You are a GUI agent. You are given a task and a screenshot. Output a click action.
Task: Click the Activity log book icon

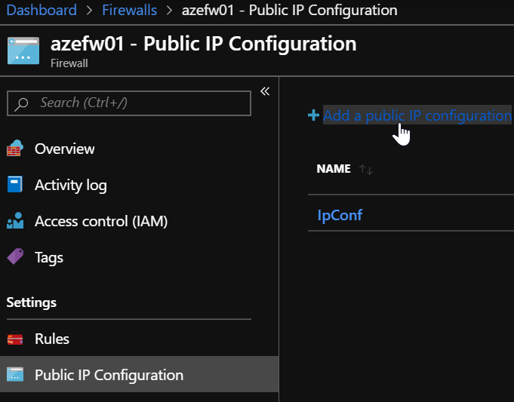(15, 185)
